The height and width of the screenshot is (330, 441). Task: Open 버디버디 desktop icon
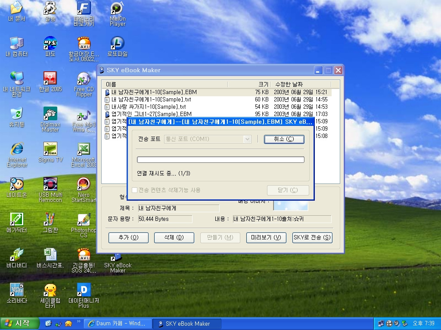(17, 258)
